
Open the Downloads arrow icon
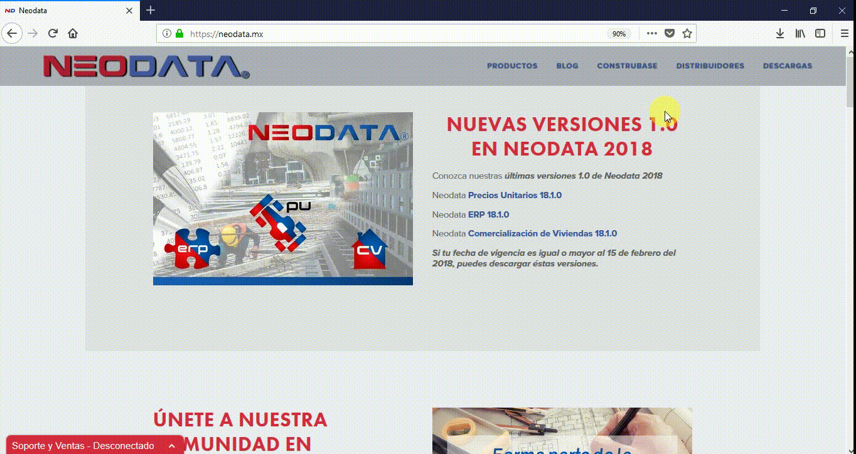coord(780,33)
